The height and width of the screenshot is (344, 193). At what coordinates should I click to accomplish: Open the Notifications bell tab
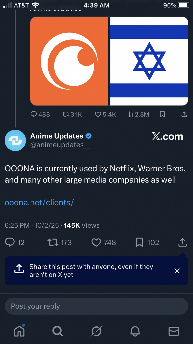(x=135, y=331)
